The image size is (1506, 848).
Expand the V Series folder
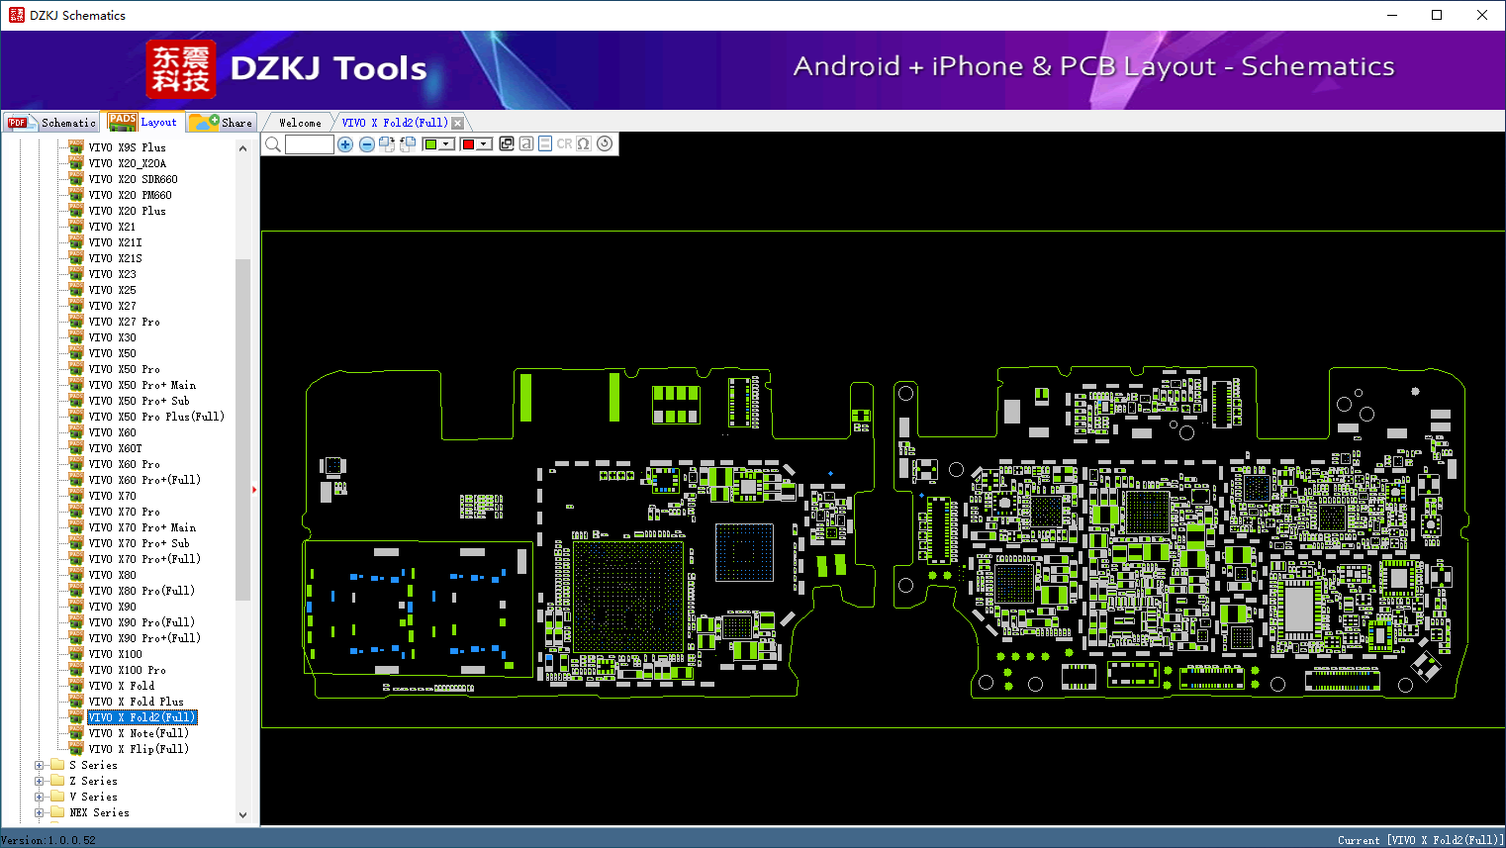[40, 797]
